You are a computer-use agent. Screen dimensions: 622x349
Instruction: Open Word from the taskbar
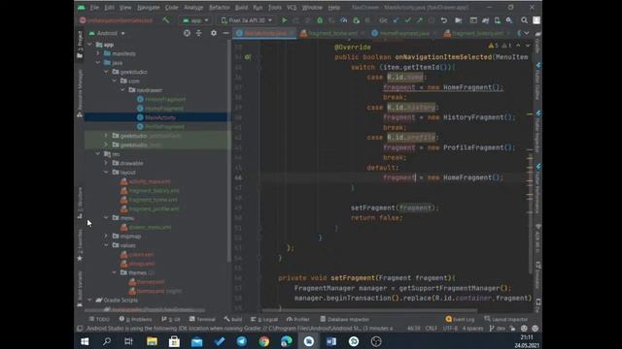point(331,341)
